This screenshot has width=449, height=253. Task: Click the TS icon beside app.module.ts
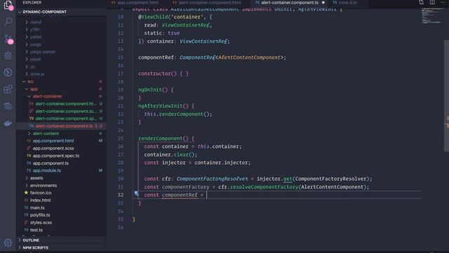29,170
